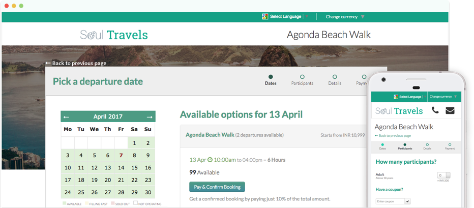Open Change currency dropdown on mobile
The image size is (474, 208).
[x=443, y=97]
